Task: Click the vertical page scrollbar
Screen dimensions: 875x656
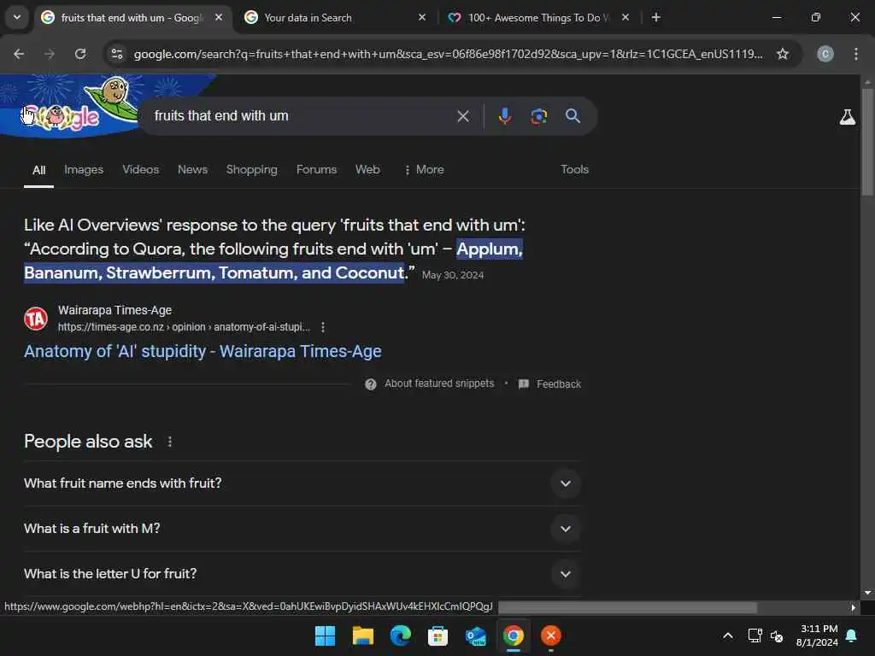Action: [867, 142]
